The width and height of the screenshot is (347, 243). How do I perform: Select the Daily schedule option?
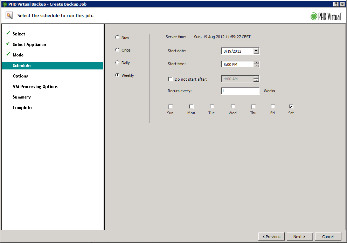(x=117, y=62)
